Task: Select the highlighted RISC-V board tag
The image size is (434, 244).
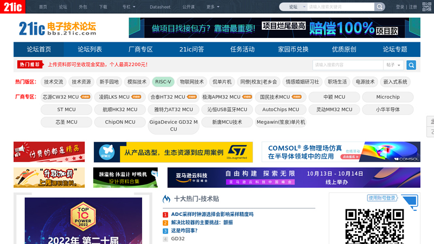Action: coord(163,82)
